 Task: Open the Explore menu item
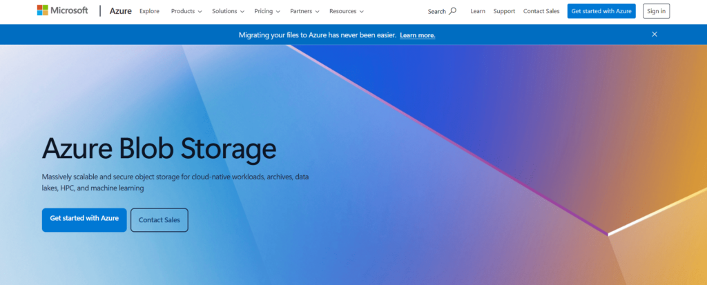click(x=149, y=11)
